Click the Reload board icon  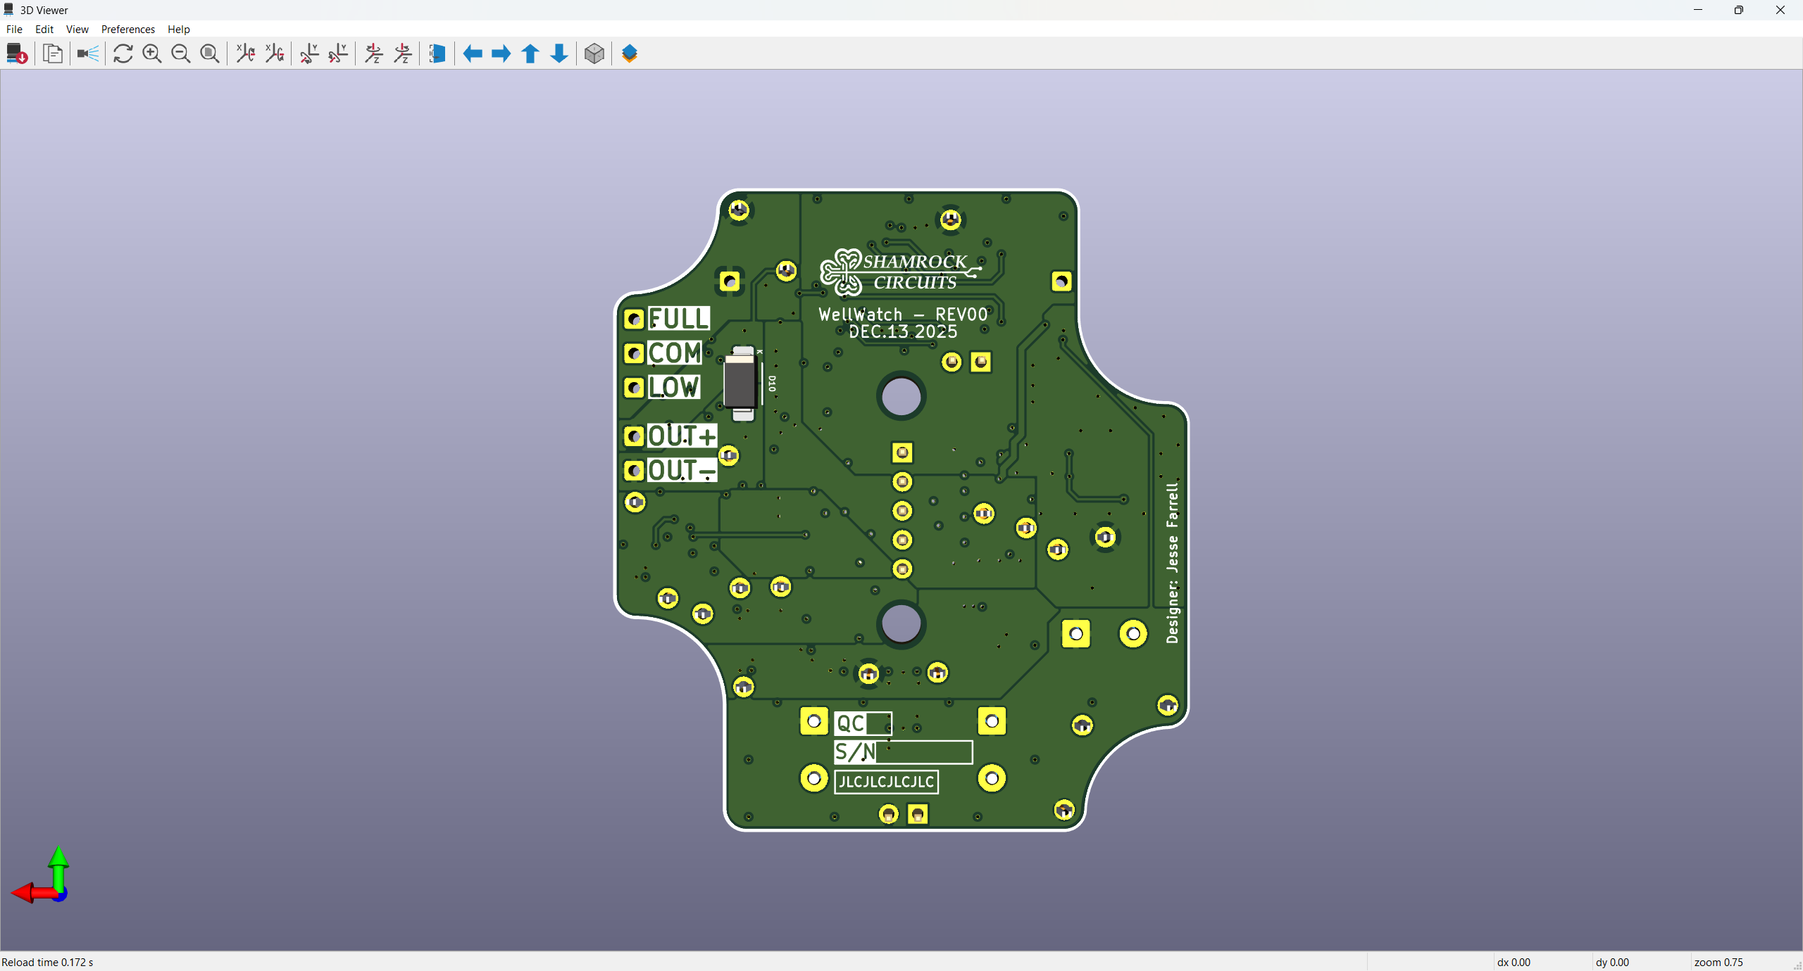17,53
